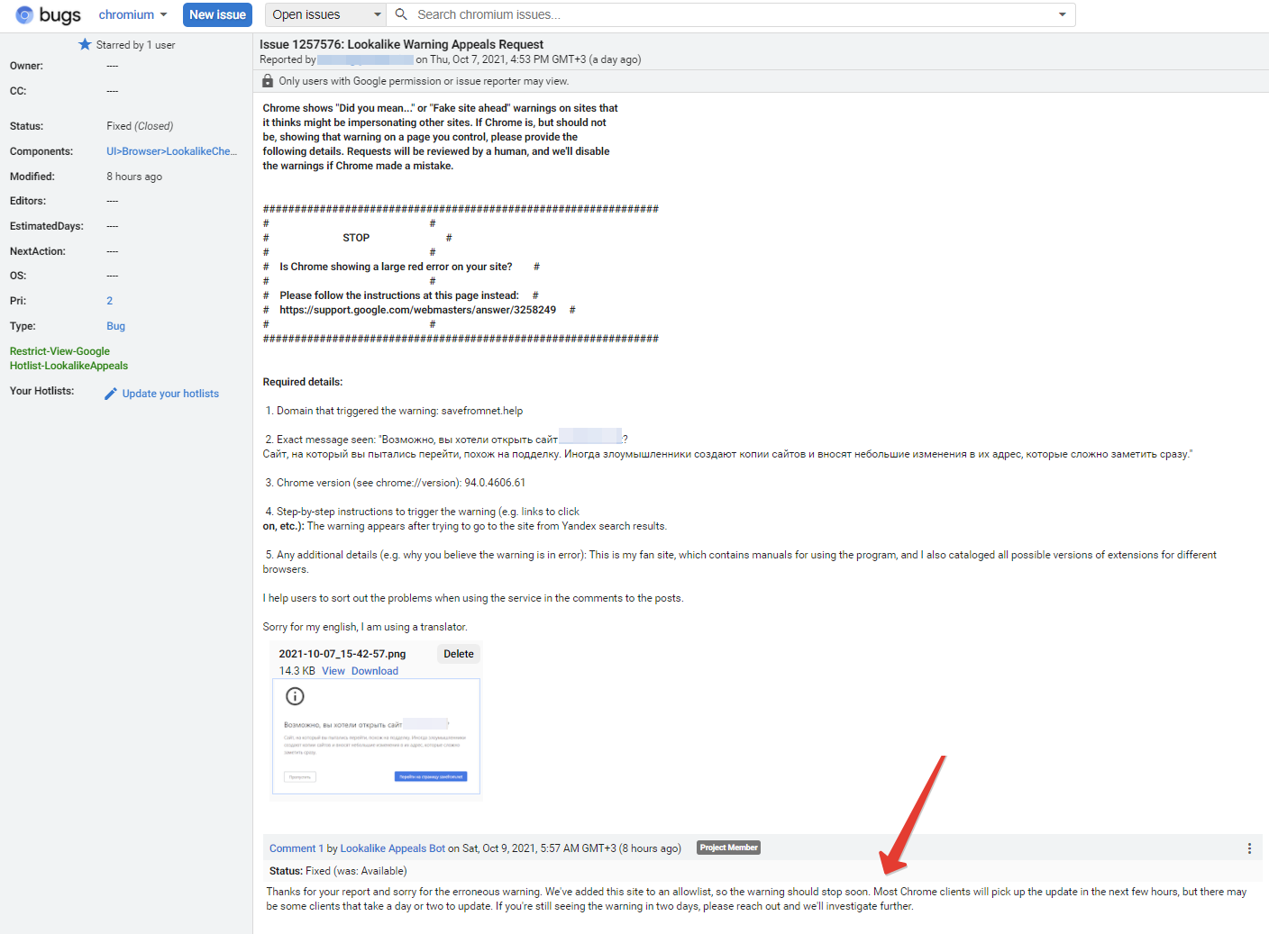Click the Fixed (Closed) status value
Viewport: 1278px width, 934px height.
click(x=140, y=126)
